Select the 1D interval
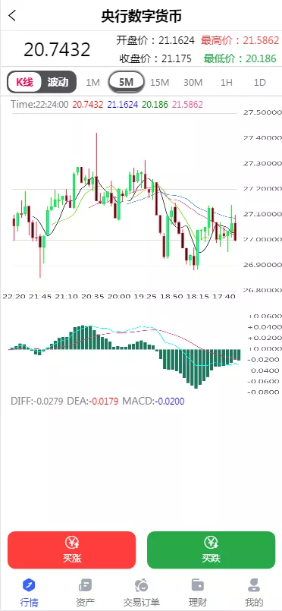The width and height of the screenshot is (282, 611). [x=259, y=82]
